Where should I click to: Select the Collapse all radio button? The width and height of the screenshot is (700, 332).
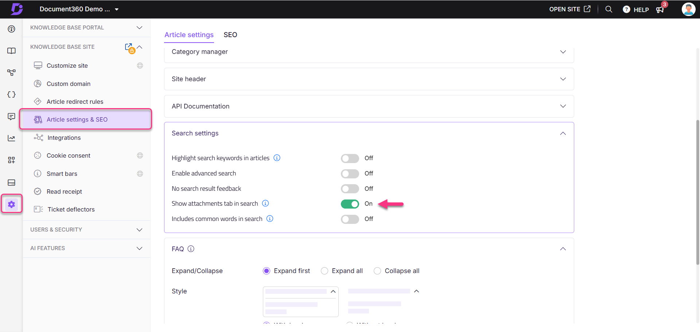click(x=377, y=271)
